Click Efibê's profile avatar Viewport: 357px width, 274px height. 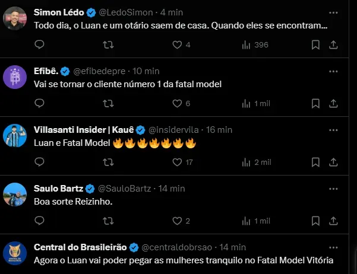pos(15,77)
